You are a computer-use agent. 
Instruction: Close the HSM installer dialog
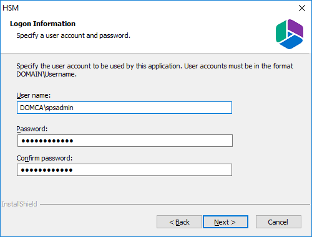point(302,8)
